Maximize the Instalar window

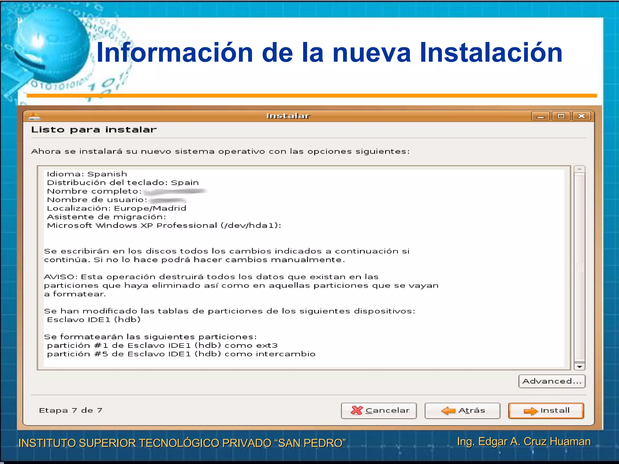tap(561, 116)
